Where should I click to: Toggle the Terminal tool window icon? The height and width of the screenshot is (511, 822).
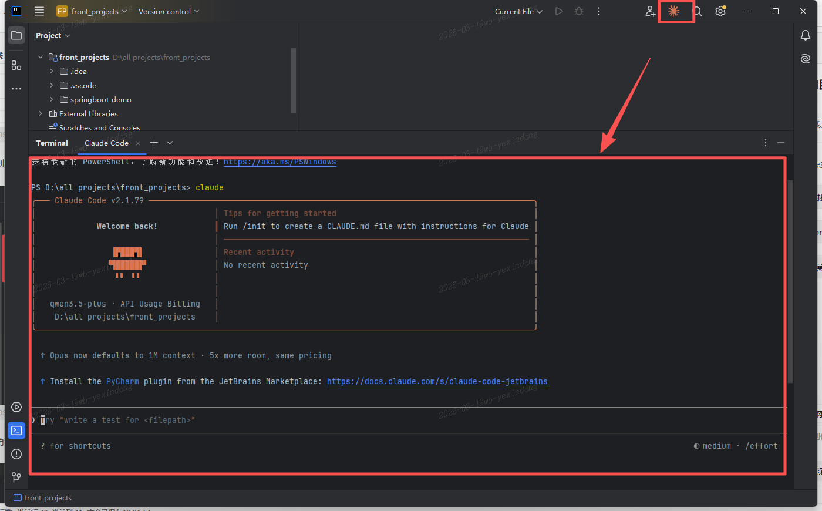[16, 431]
